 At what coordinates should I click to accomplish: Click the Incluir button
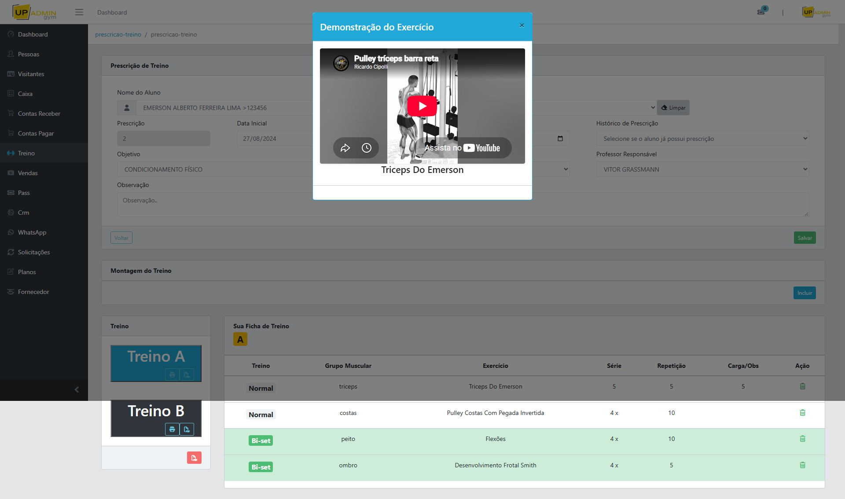click(x=805, y=293)
